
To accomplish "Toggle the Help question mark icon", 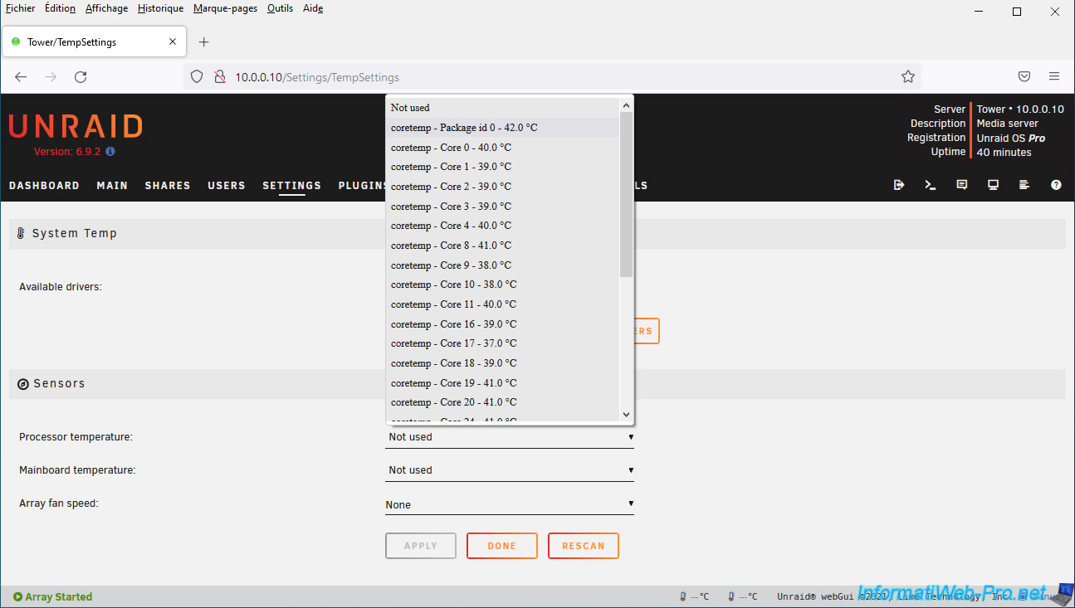I will pos(1056,185).
